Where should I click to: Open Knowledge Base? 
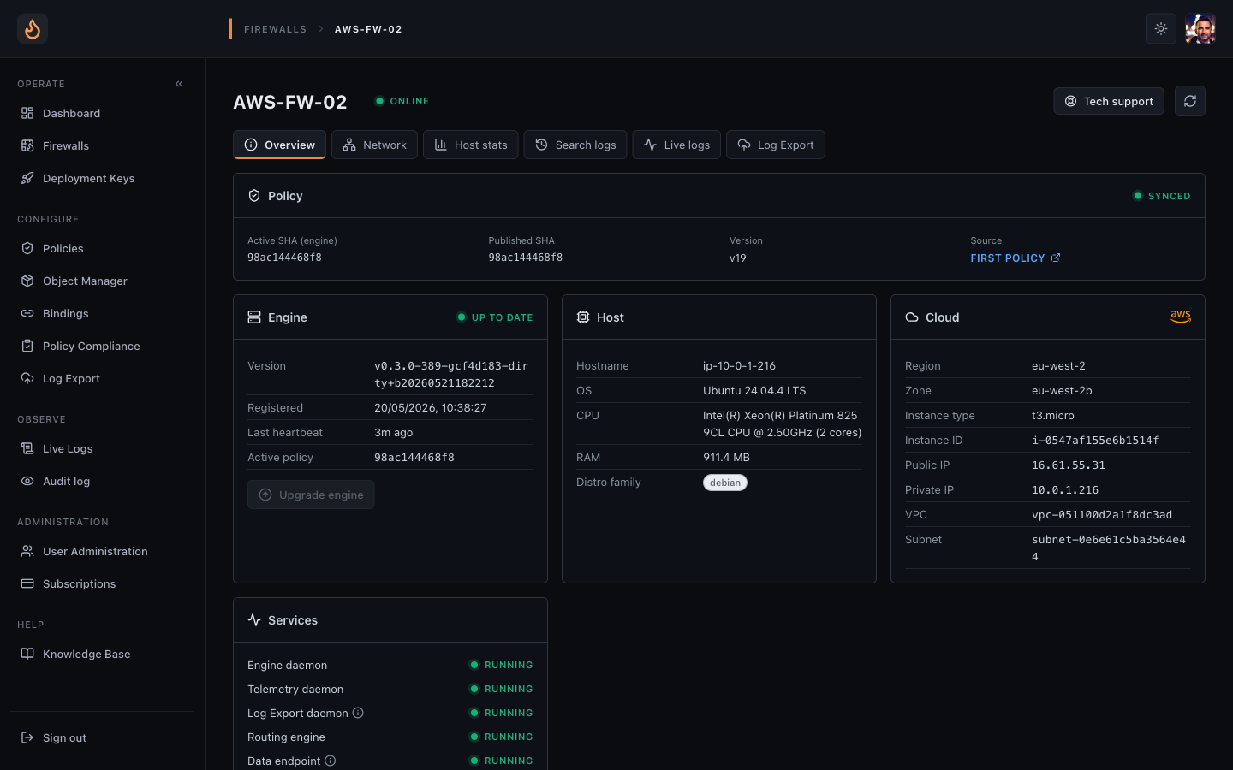coord(103,654)
